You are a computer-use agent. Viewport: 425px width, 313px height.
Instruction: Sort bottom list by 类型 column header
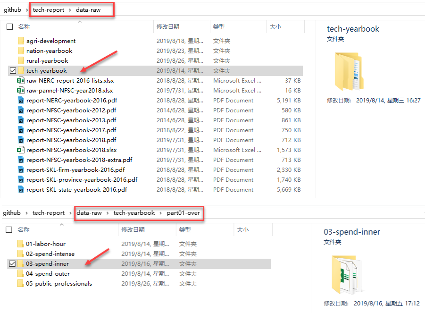[x=185, y=230]
